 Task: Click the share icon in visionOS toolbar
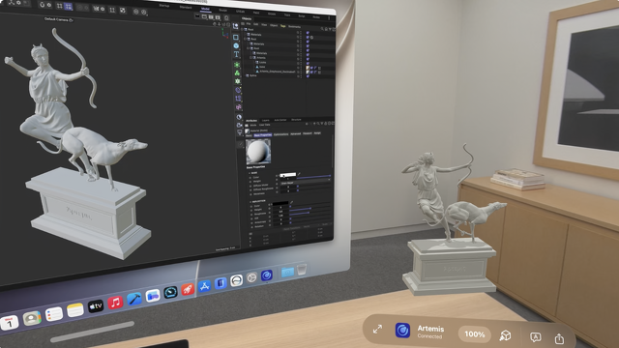559,338
